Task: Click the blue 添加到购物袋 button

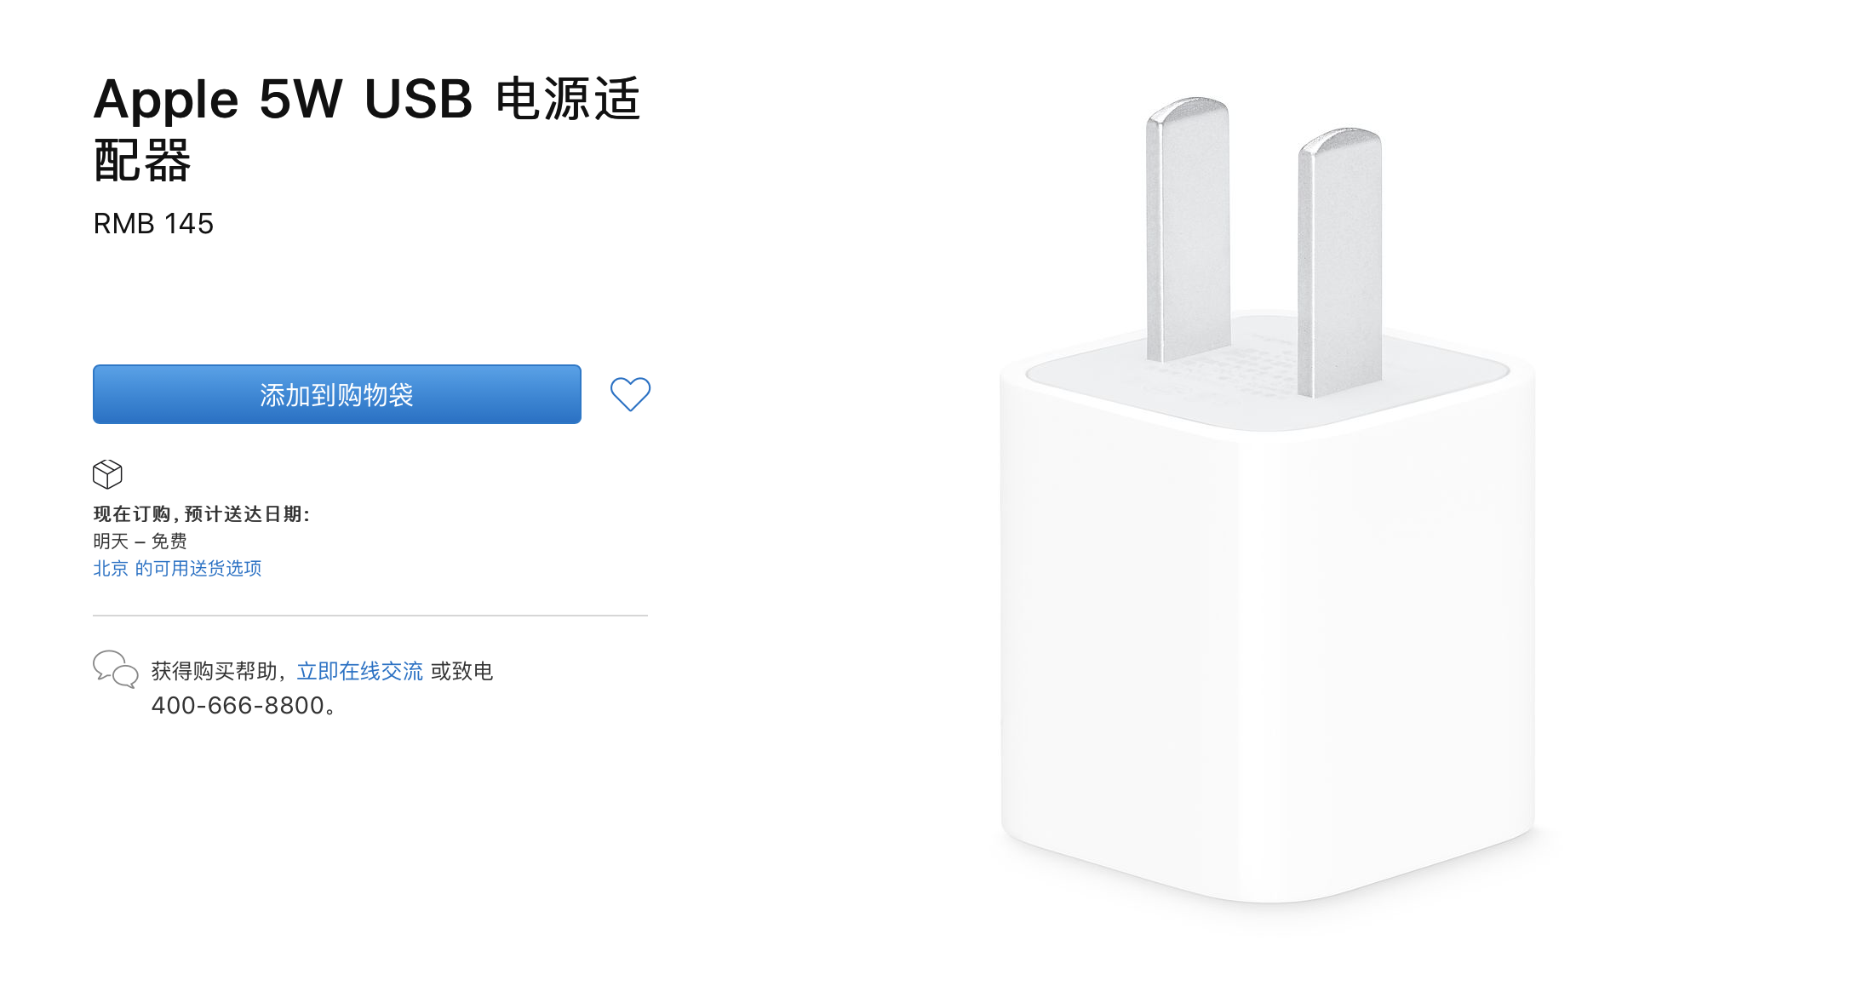Action: tap(336, 394)
